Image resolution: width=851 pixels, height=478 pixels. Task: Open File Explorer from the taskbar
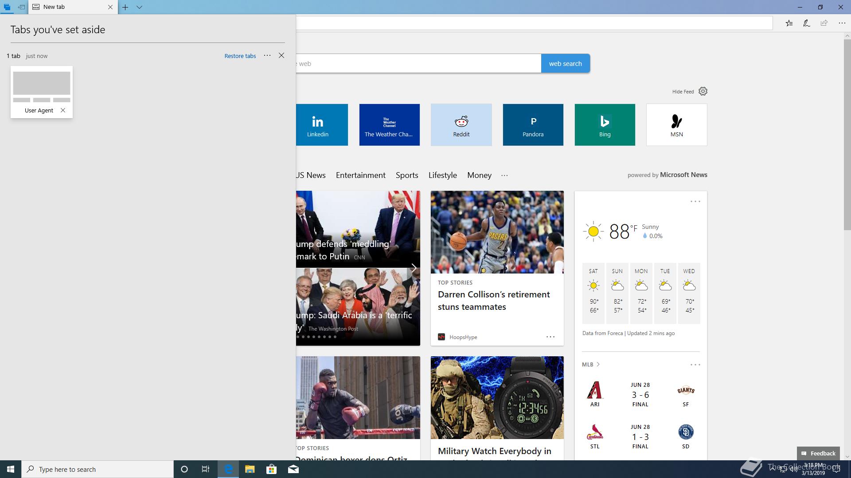click(x=250, y=469)
